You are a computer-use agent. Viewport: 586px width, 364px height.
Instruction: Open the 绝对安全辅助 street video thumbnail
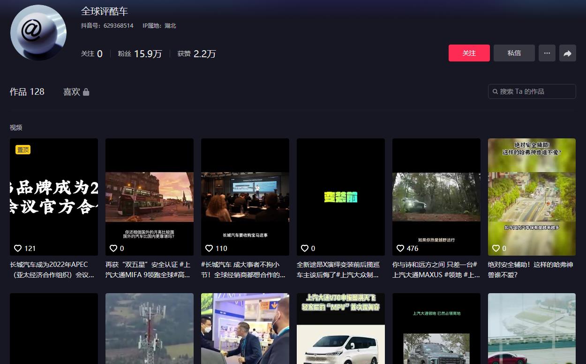point(532,197)
